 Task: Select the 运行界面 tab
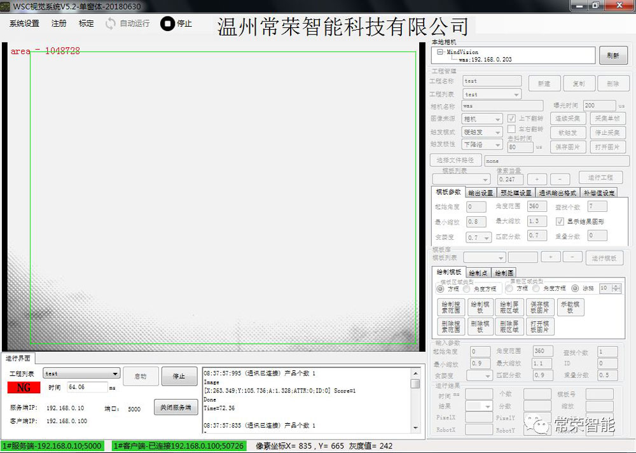18,358
